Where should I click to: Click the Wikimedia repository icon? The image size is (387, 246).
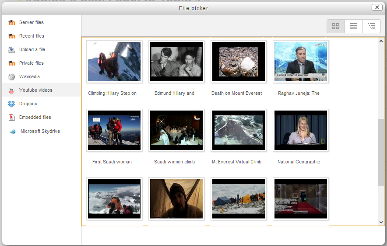tap(11, 77)
